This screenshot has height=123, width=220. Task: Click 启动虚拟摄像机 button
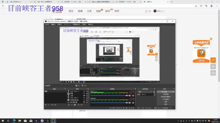point(166,97)
